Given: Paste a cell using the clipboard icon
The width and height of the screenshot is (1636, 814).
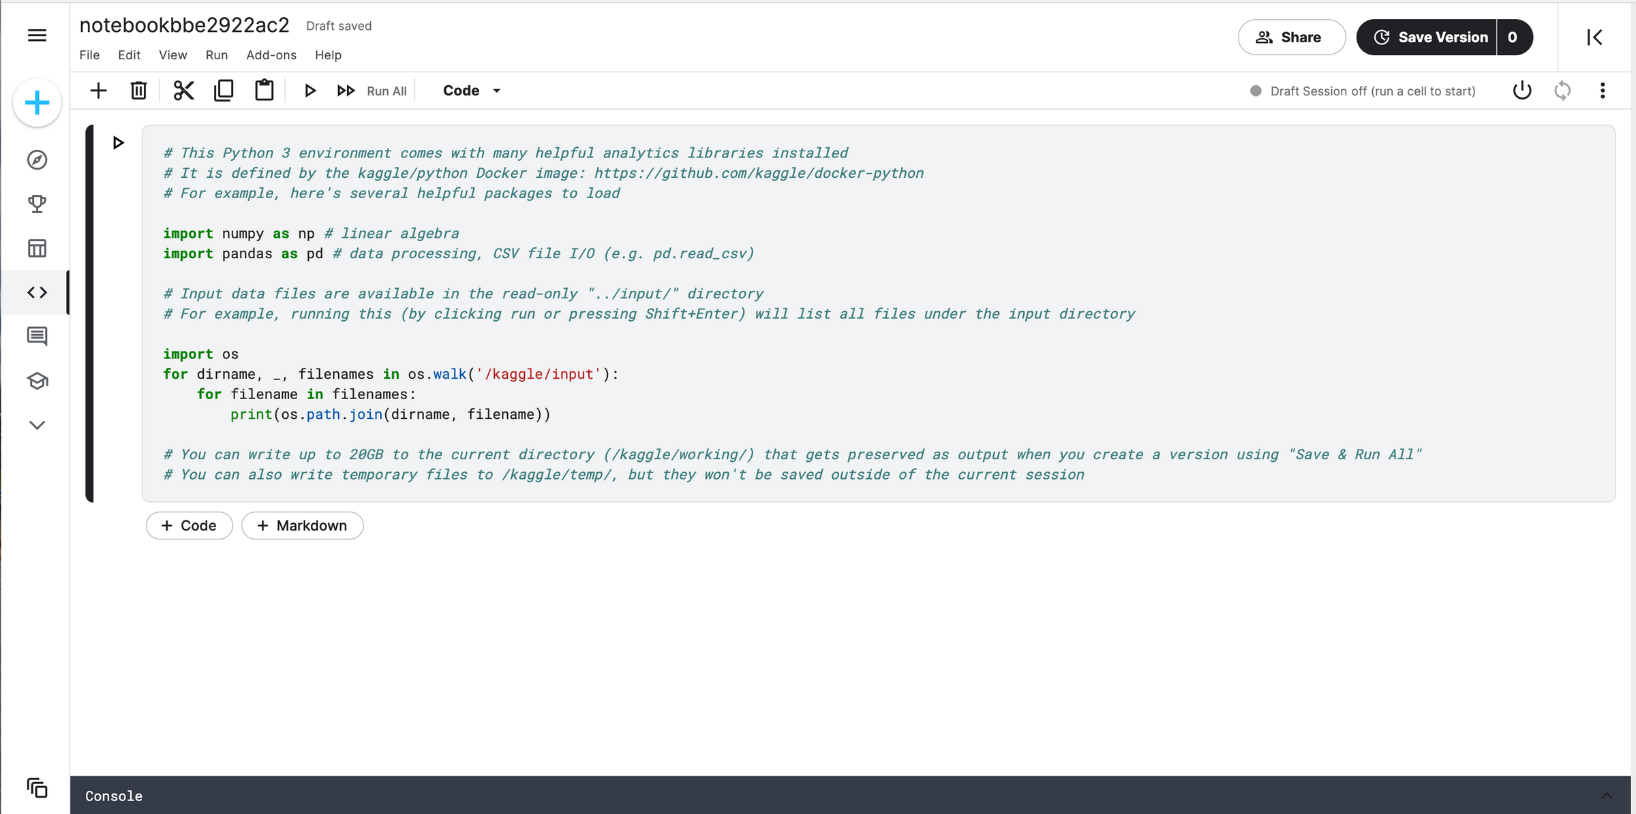Looking at the screenshot, I should (x=264, y=90).
